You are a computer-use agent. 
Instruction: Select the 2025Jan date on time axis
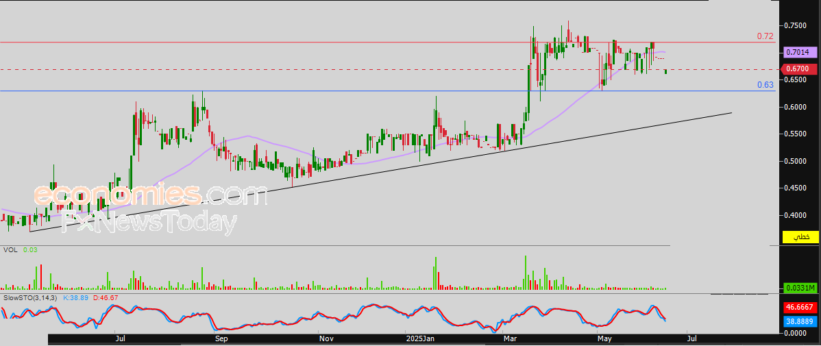click(419, 338)
